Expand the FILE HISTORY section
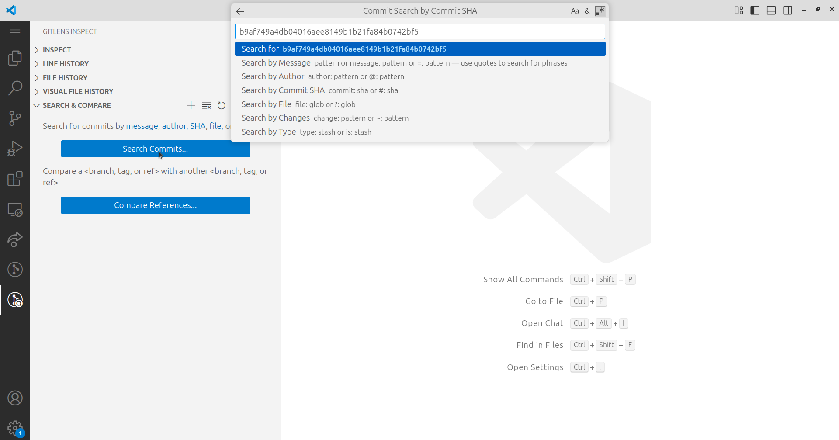The image size is (839, 440). (65, 78)
